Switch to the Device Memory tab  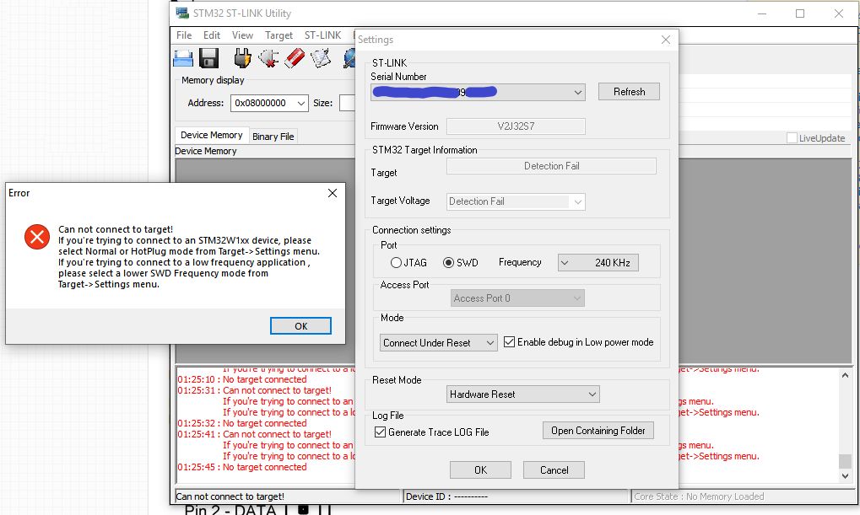211,136
